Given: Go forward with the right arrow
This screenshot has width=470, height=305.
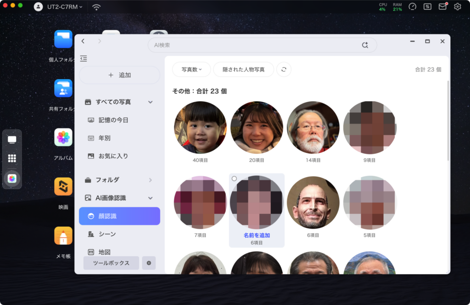Looking at the screenshot, I should (x=100, y=41).
